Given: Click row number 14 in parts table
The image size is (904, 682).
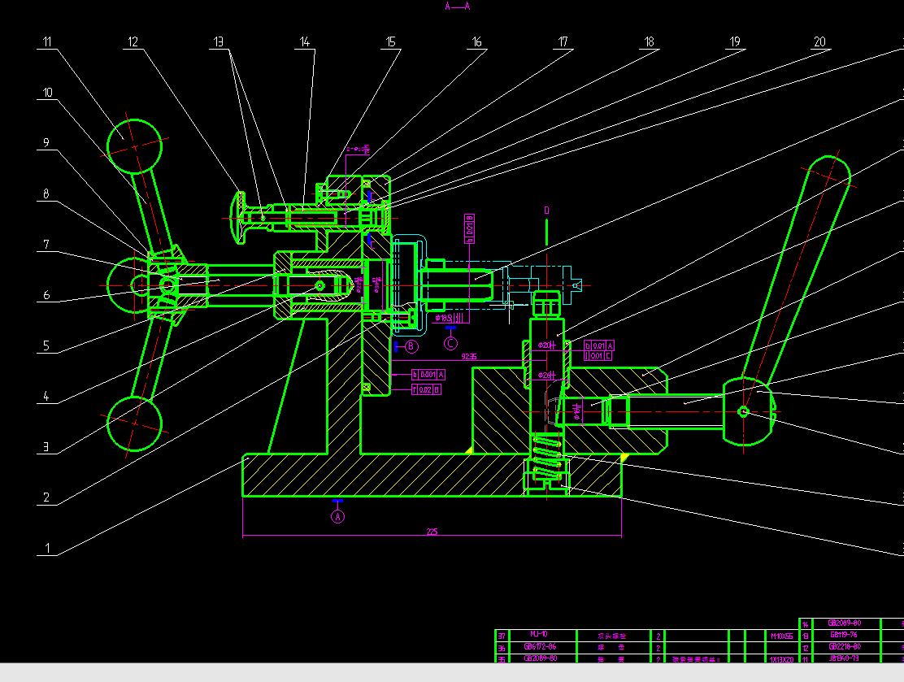Looking at the screenshot, I should click(x=806, y=624).
